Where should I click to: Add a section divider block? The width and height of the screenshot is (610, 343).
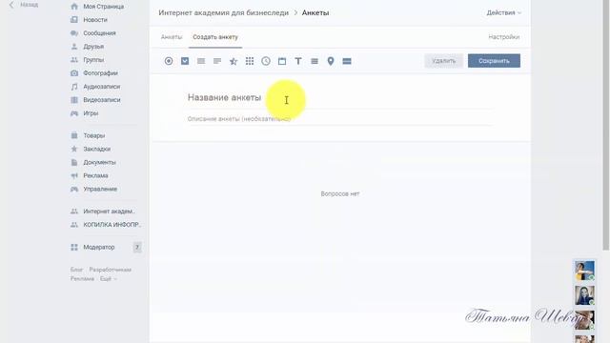pos(347,61)
